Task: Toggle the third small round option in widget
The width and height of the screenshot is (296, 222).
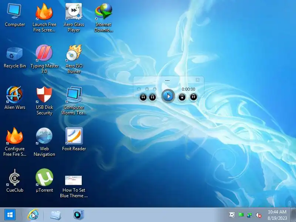Action: 155,89
